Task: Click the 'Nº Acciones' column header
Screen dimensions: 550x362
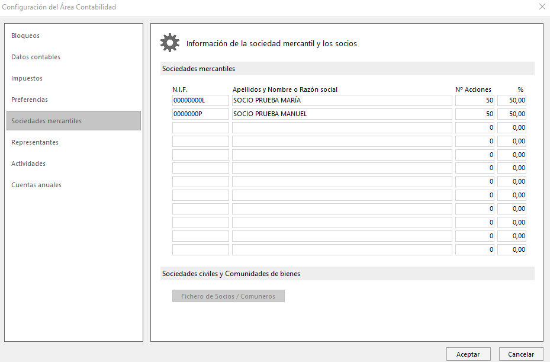Action: tap(473, 89)
